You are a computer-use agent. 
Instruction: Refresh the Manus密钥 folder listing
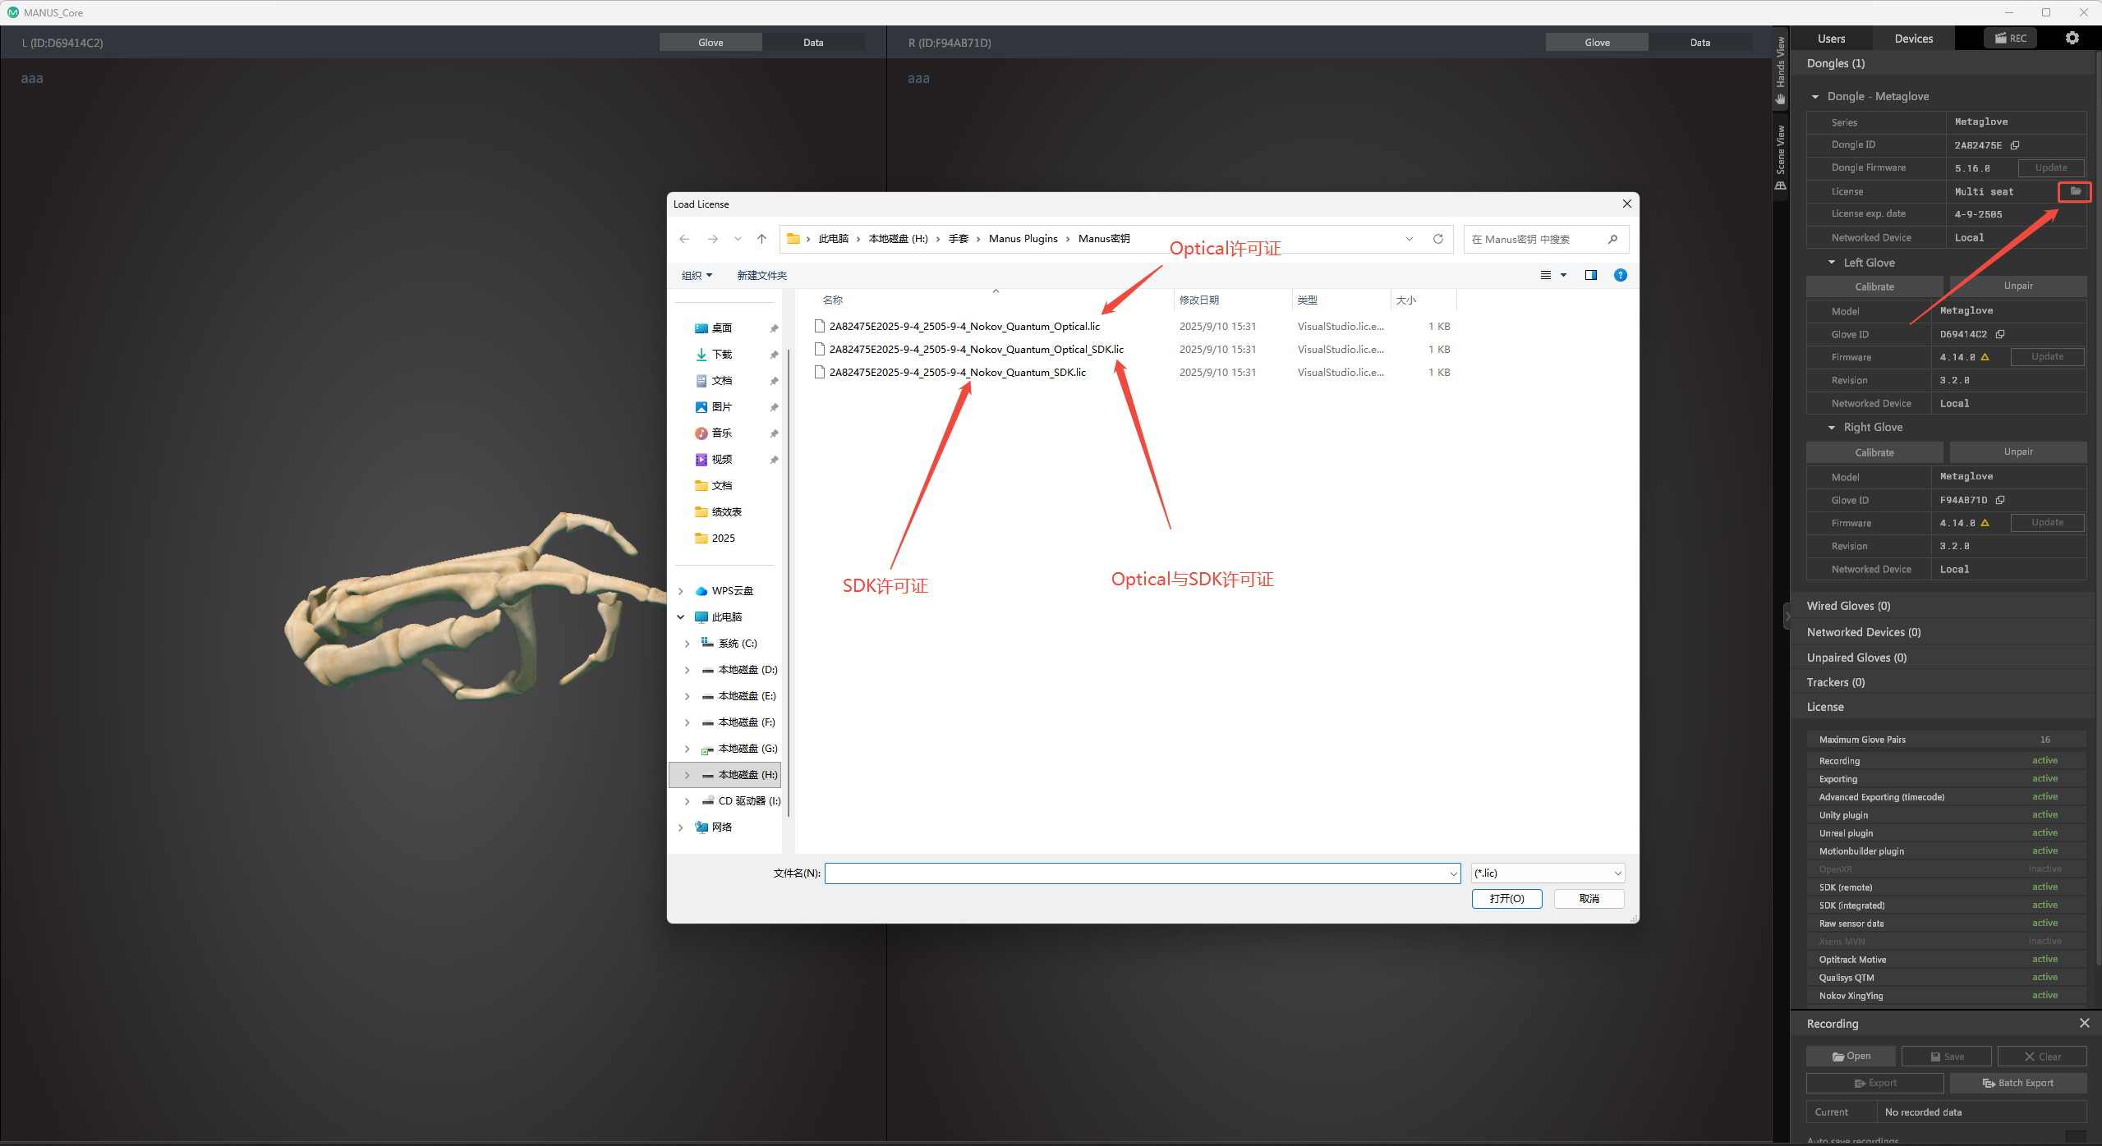pyautogui.click(x=1438, y=239)
